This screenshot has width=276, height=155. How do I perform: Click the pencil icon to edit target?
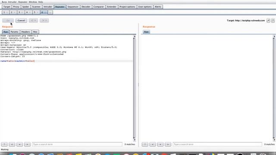click(x=268, y=21)
